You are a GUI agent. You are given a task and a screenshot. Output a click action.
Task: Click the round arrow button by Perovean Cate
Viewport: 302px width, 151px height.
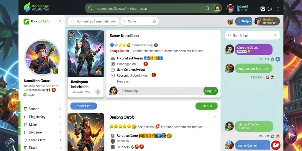point(98,92)
